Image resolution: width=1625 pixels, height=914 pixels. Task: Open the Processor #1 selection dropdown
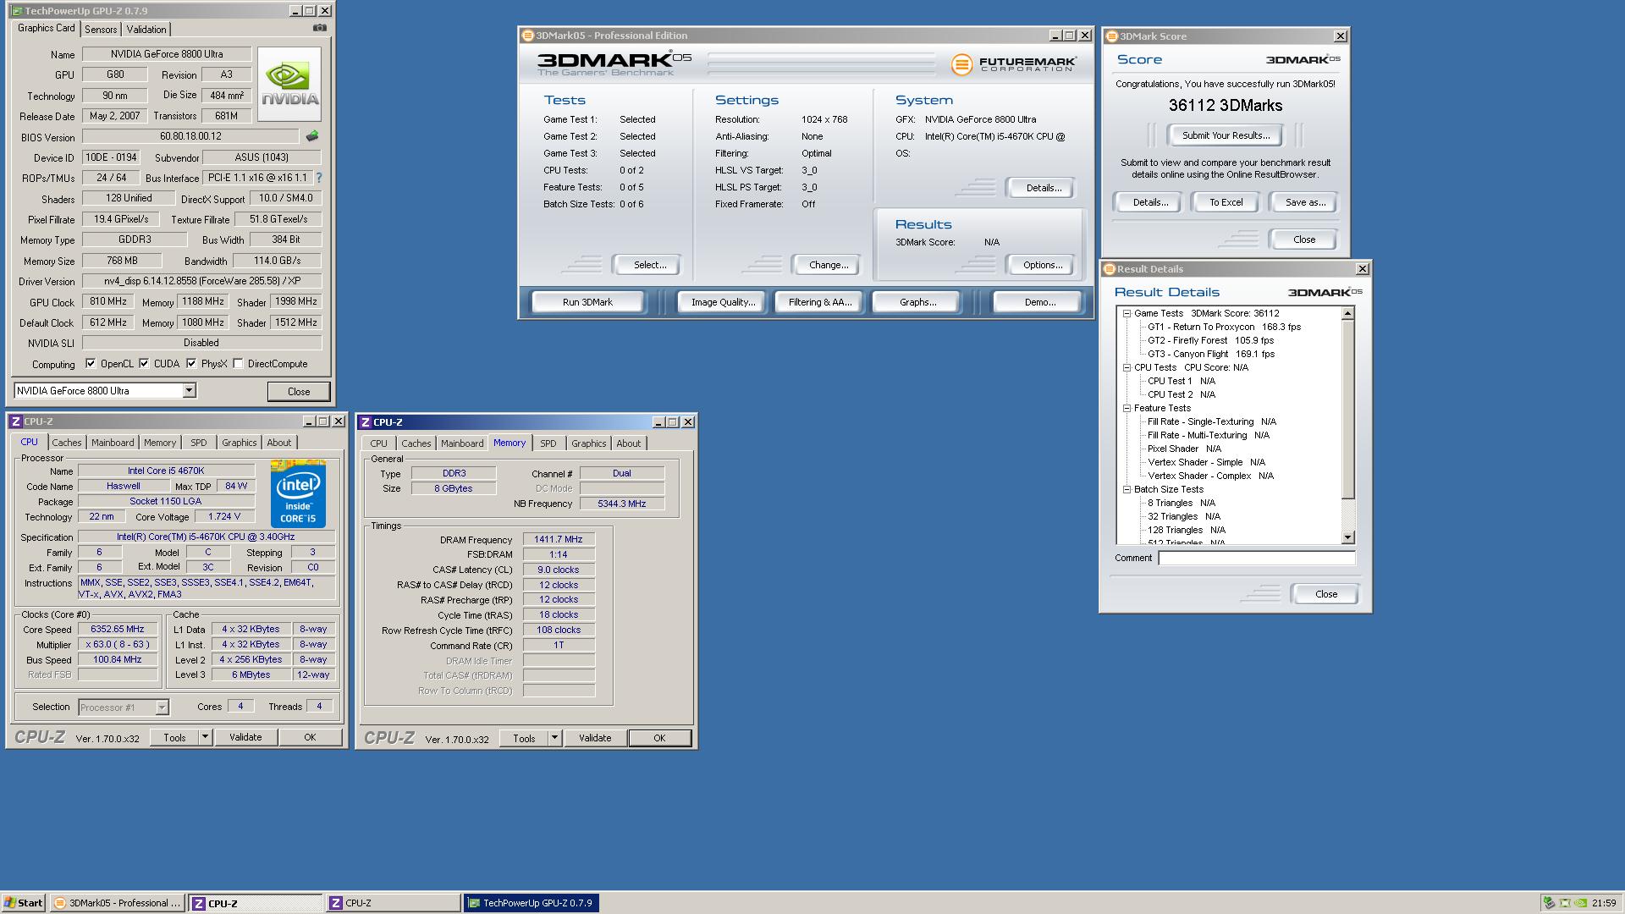click(x=162, y=708)
